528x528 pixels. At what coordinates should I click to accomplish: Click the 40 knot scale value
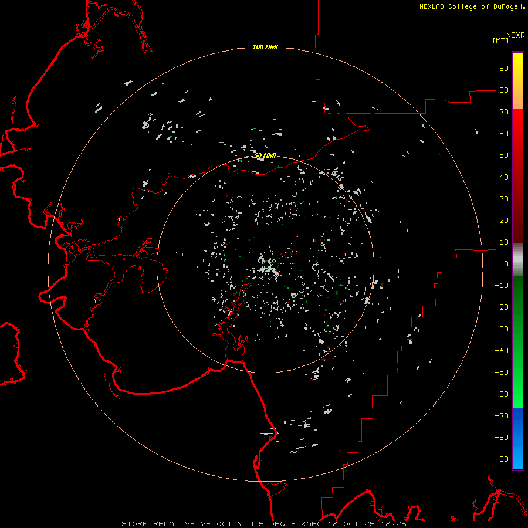click(504, 177)
